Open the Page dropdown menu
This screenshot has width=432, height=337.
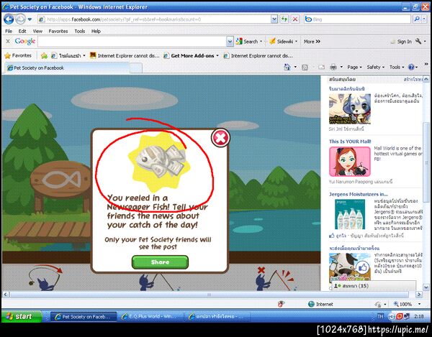point(354,67)
